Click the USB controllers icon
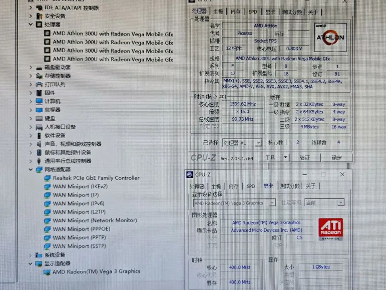 [x=39, y=161]
